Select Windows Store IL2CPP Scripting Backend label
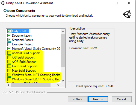The image size is (136, 105). (x=36, y=79)
